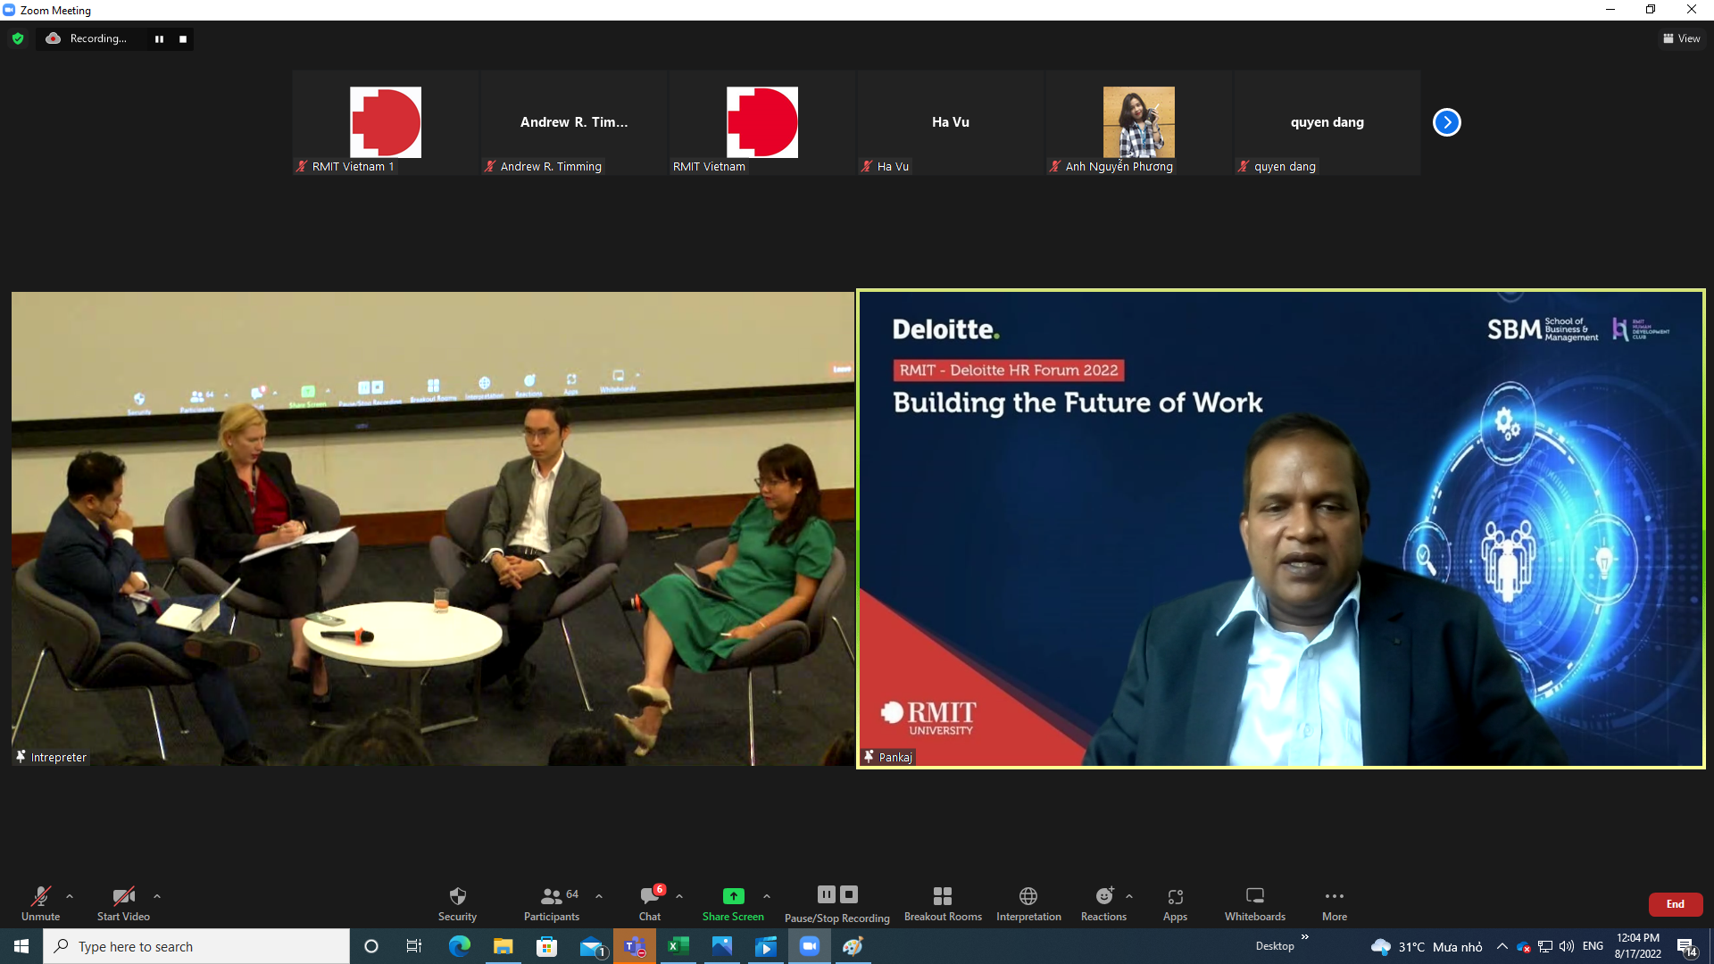Open Movies & TV app on taskbar

[765, 946]
